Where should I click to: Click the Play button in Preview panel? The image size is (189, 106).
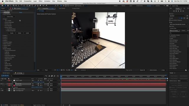pyautogui.click(x=178, y=11)
